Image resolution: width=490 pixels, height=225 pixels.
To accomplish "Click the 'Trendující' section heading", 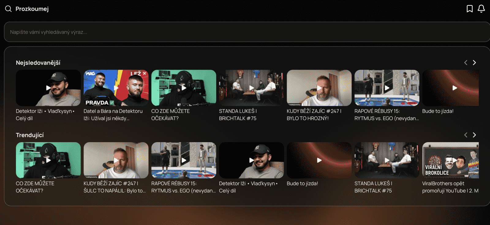I will pyautogui.click(x=30, y=135).
